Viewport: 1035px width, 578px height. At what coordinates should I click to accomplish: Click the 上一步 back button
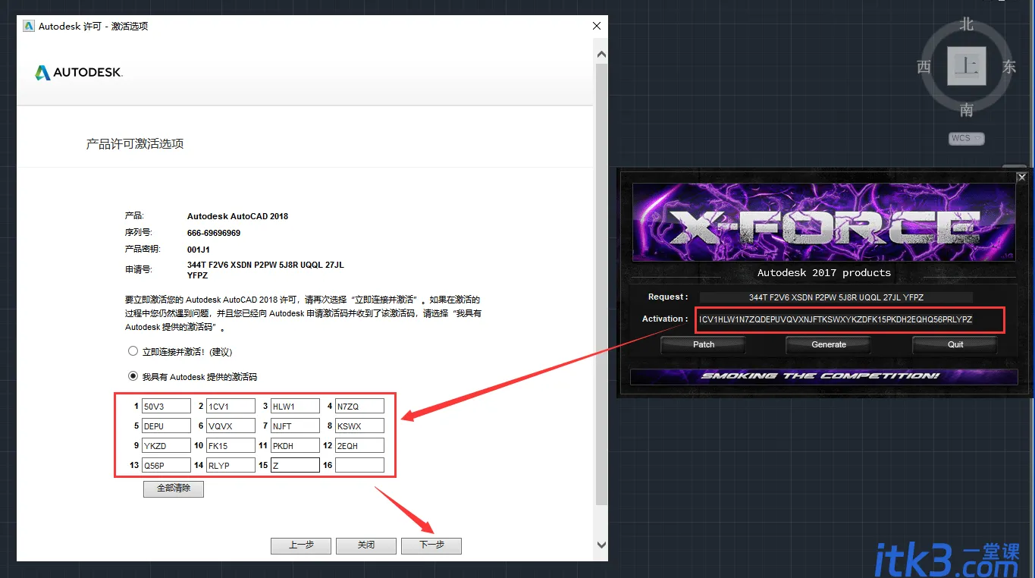point(301,545)
